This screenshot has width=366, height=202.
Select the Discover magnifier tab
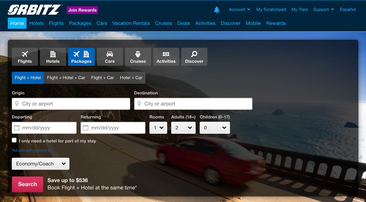(x=194, y=57)
